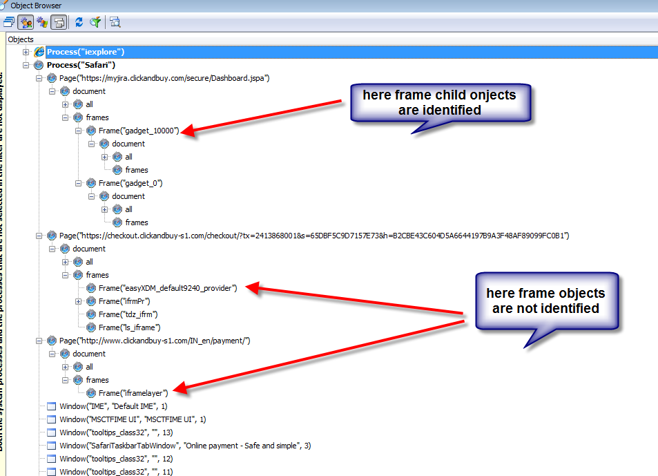Expand the Frame("ifrmPr") node
Screen dimensions: 658x476
79,301
